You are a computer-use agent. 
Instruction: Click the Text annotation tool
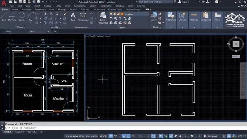click(73, 17)
